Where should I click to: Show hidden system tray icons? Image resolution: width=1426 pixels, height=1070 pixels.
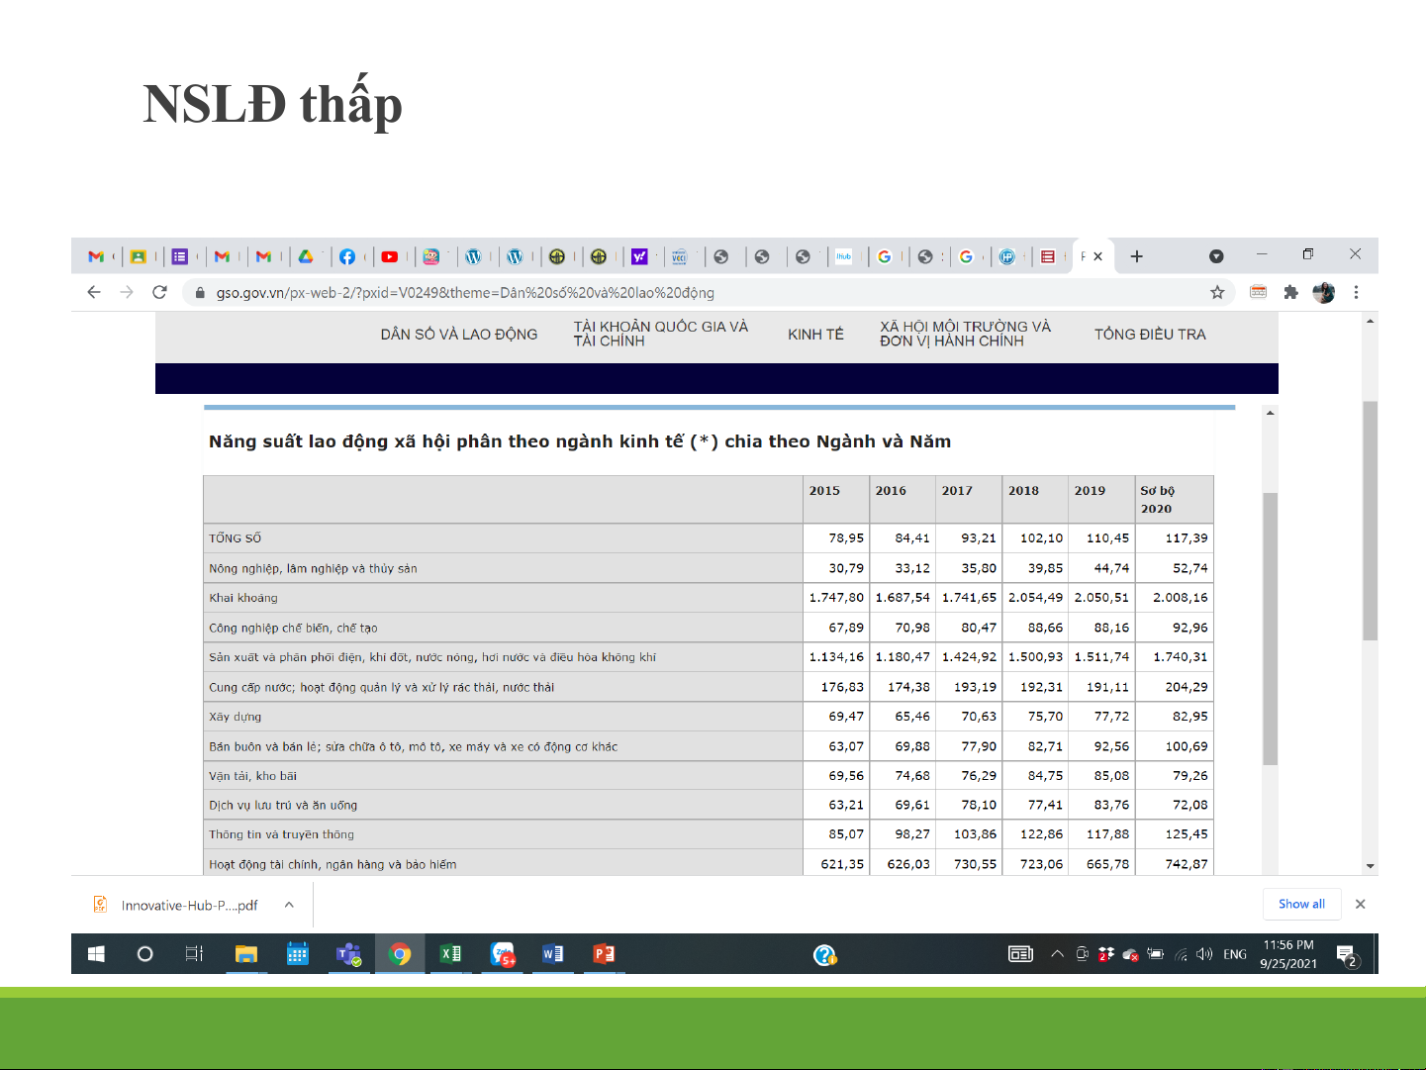[1057, 954]
